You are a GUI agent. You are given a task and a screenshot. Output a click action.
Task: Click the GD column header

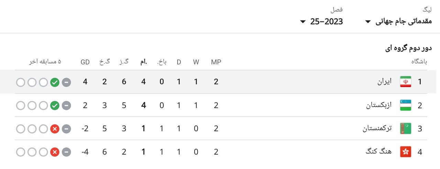pos(85,62)
